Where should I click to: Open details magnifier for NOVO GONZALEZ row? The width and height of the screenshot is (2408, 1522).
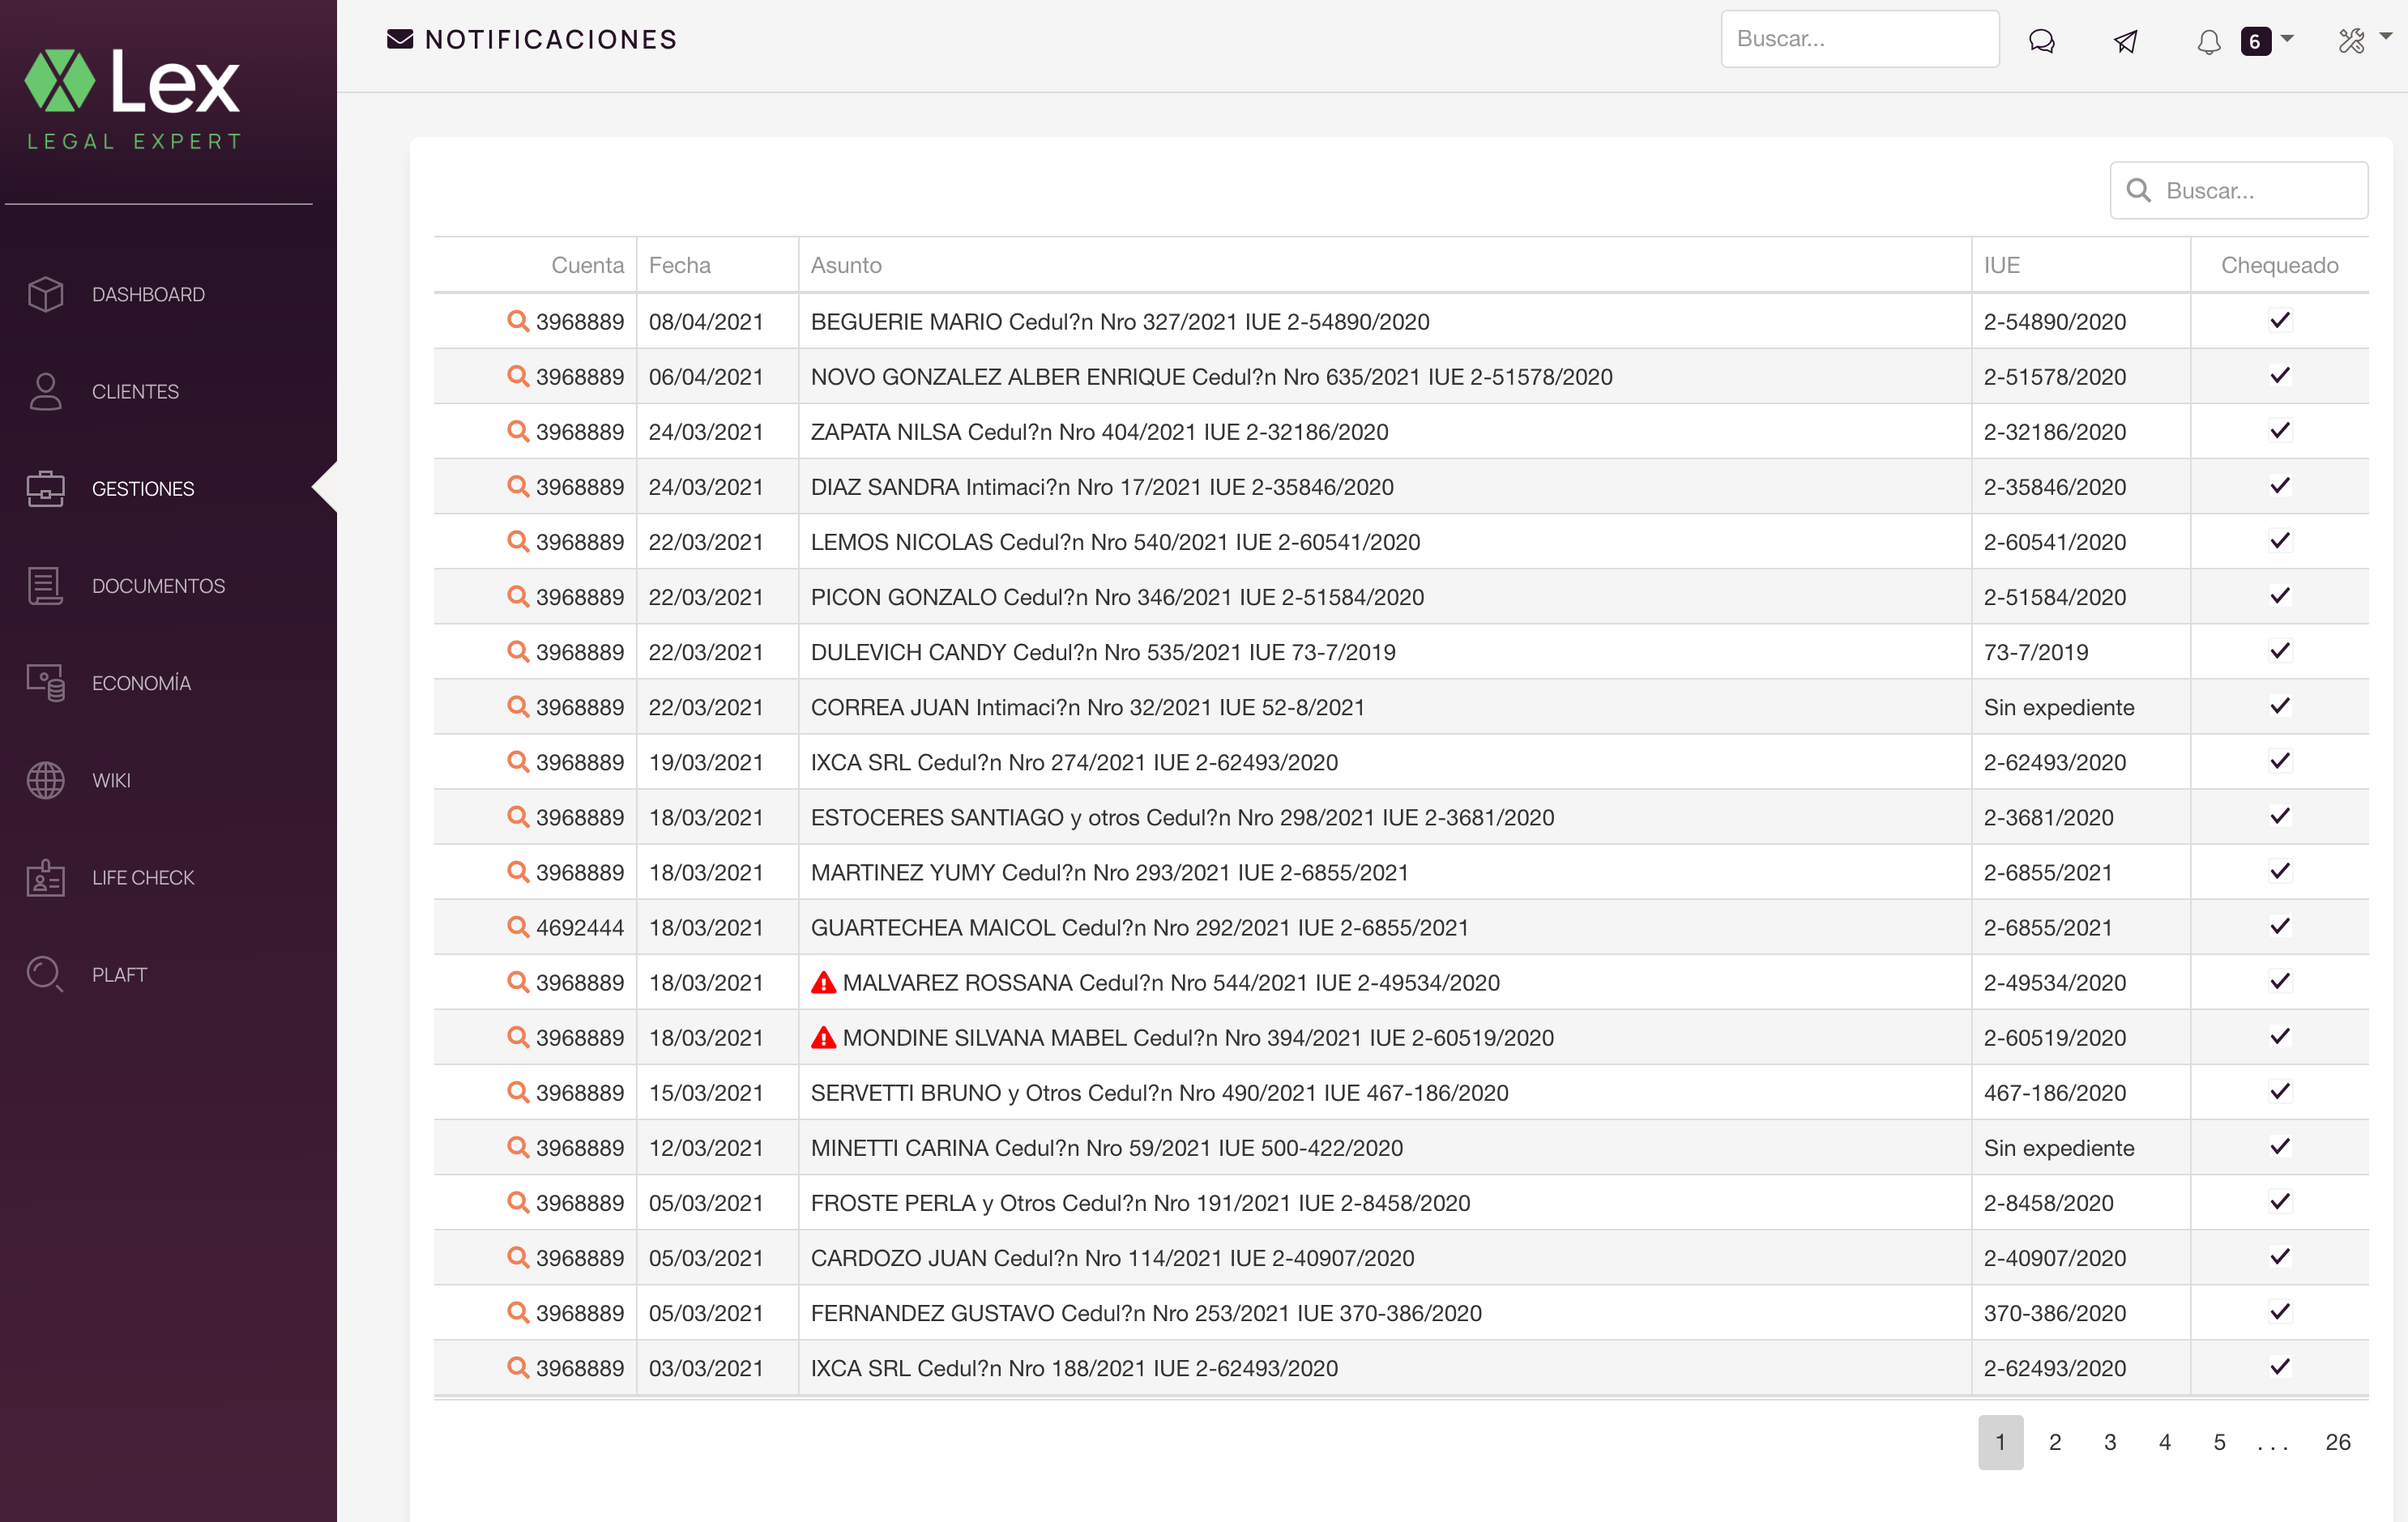click(518, 376)
